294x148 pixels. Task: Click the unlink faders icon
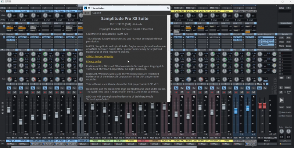pyautogui.click(x=288, y=107)
